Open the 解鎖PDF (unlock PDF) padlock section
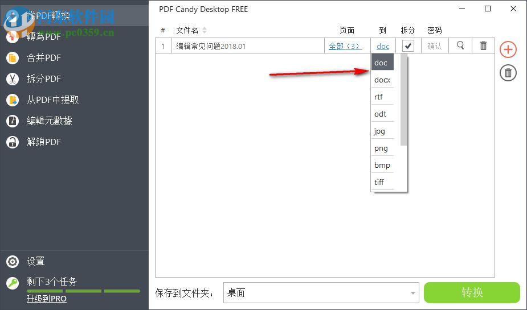Viewport: 527px width, 310px height. click(44, 142)
